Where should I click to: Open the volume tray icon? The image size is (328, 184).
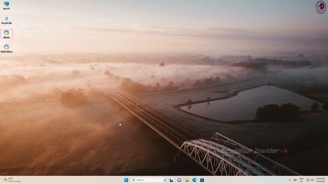point(312,180)
